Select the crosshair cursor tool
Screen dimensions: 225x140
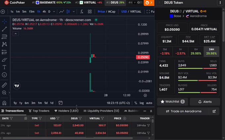coord(4,22)
